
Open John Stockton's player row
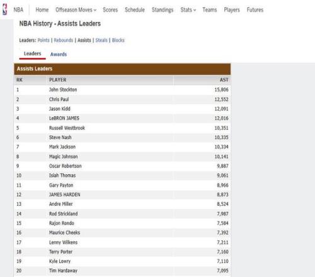(122, 89)
